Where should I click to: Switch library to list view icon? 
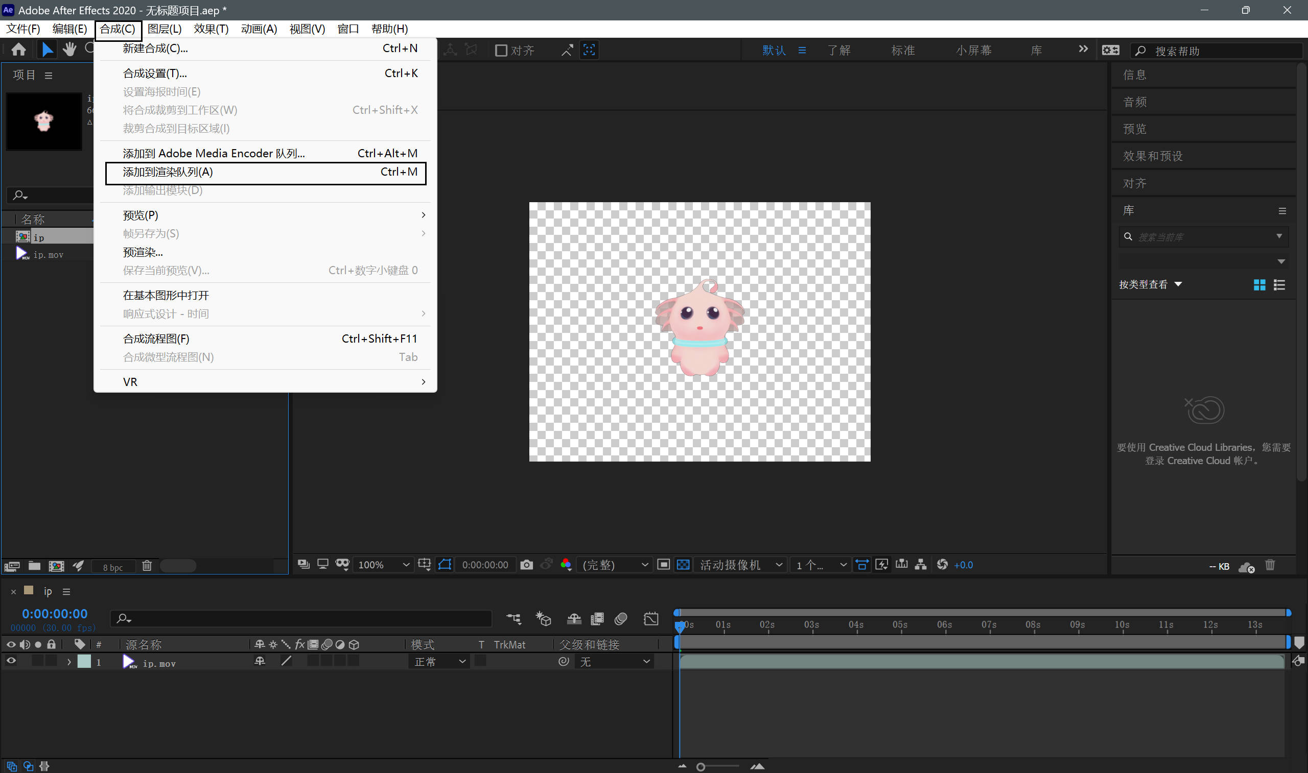[x=1279, y=284]
